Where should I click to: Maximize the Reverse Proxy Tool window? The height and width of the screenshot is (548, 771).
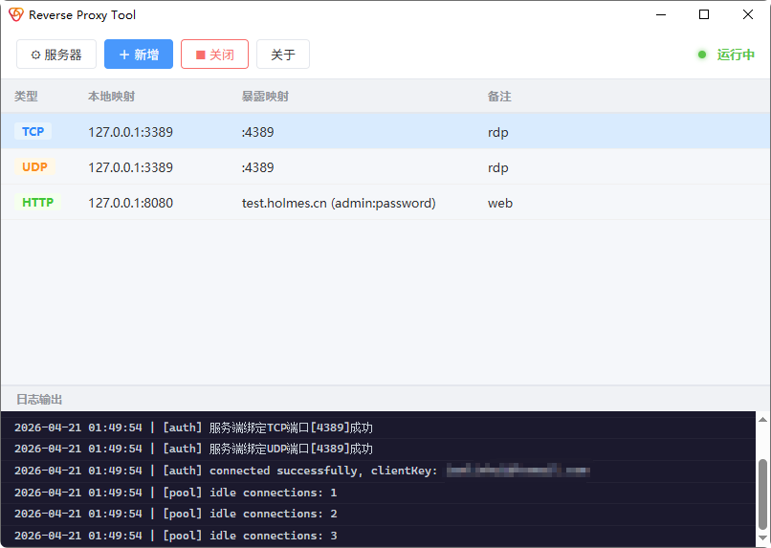tap(704, 14)
